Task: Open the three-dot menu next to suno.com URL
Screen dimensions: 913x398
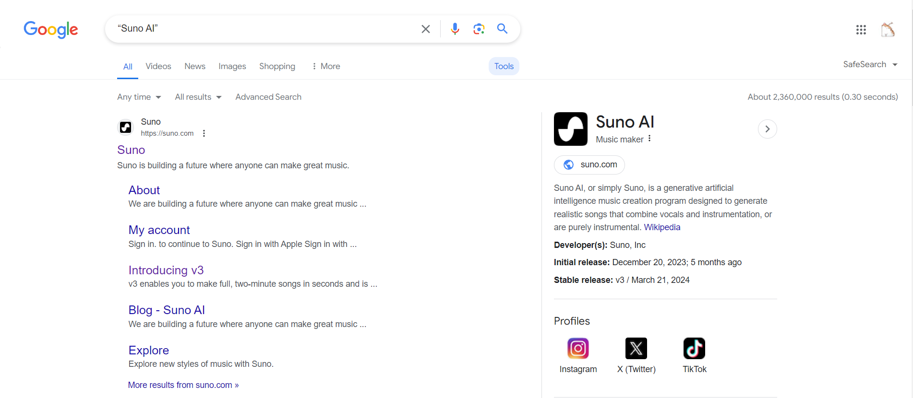Action: (x=204, y=133)
